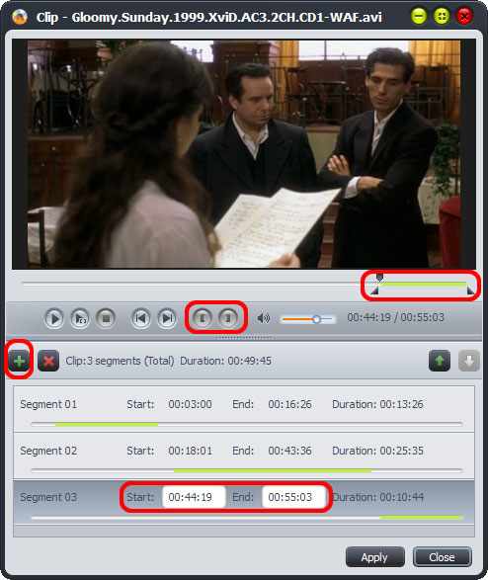
Task: Click the Apply button
Action: (374, 557)
